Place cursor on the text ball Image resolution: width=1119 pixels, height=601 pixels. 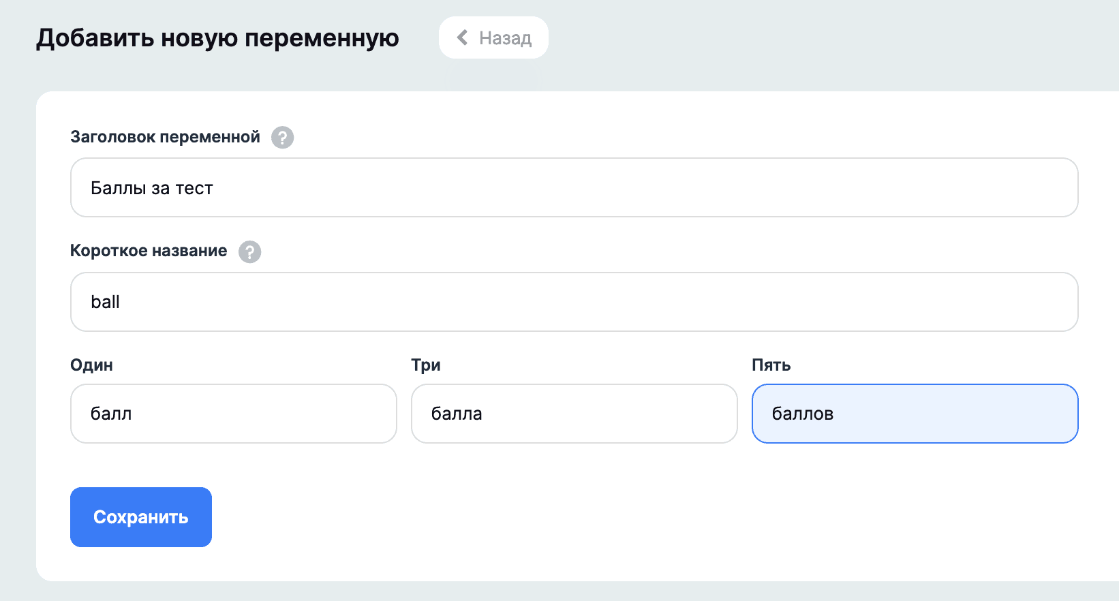[105, 302]
